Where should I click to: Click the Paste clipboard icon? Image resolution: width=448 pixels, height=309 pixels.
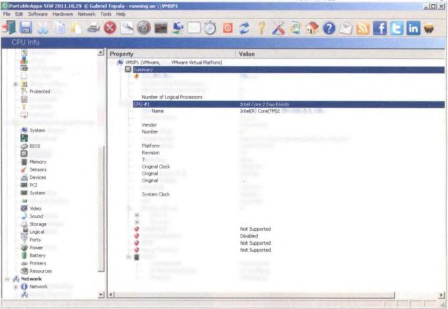click(x=76, y=28)
